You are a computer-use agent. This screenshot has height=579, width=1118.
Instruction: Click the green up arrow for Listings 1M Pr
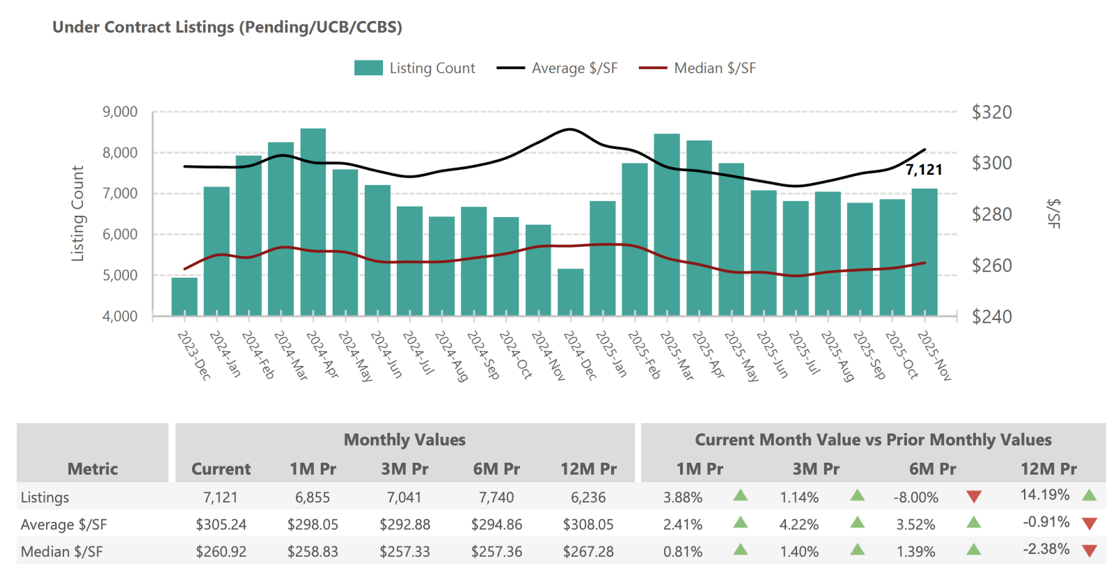coord(741,495)
